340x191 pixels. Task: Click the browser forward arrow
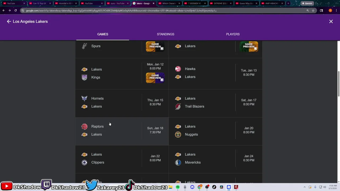click(x=10, y=11)
